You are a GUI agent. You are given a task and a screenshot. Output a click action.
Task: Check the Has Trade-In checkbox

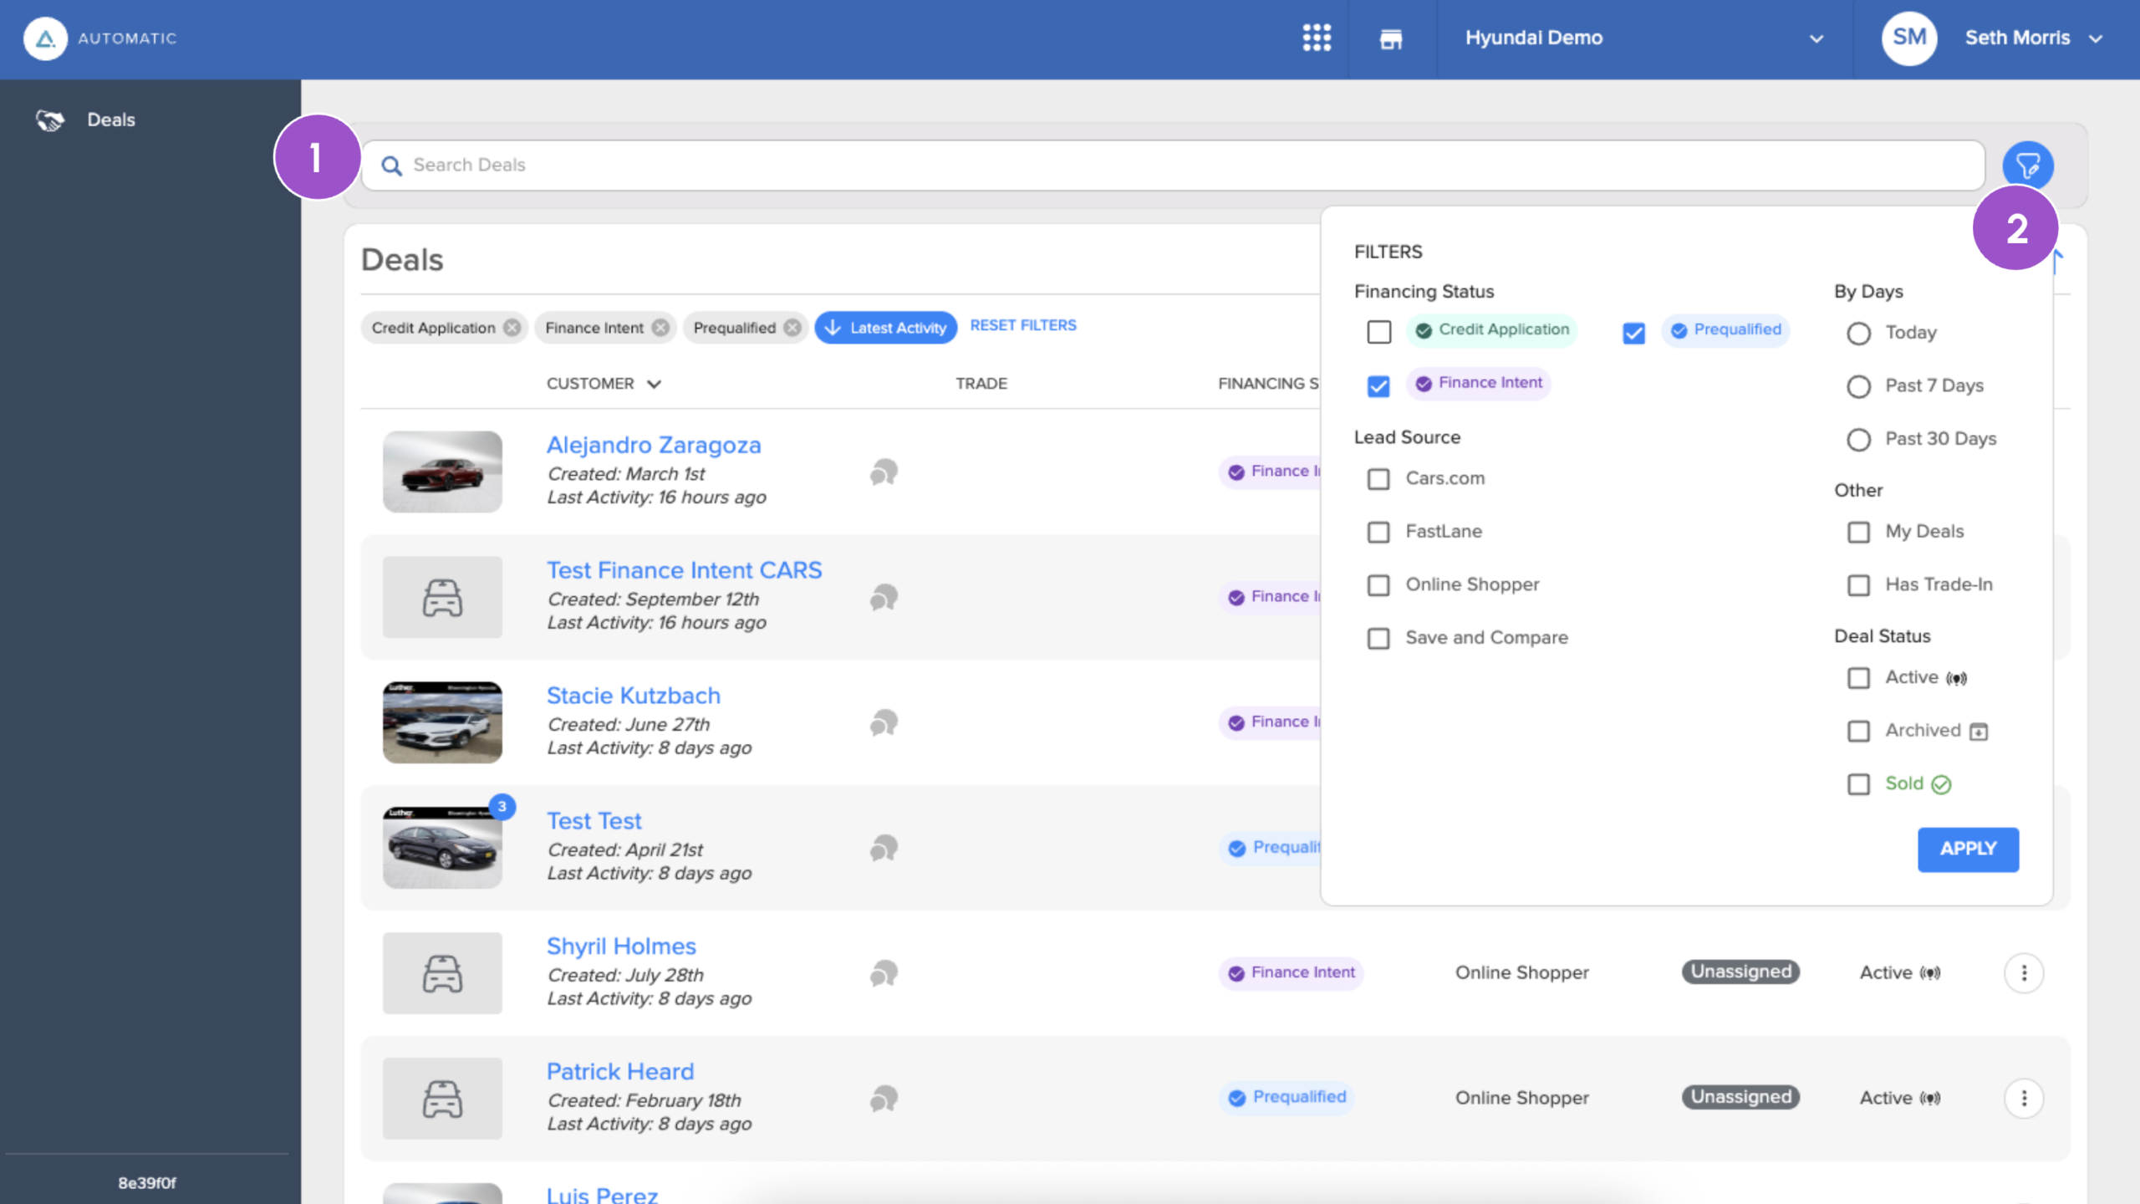pos(1858,585)
